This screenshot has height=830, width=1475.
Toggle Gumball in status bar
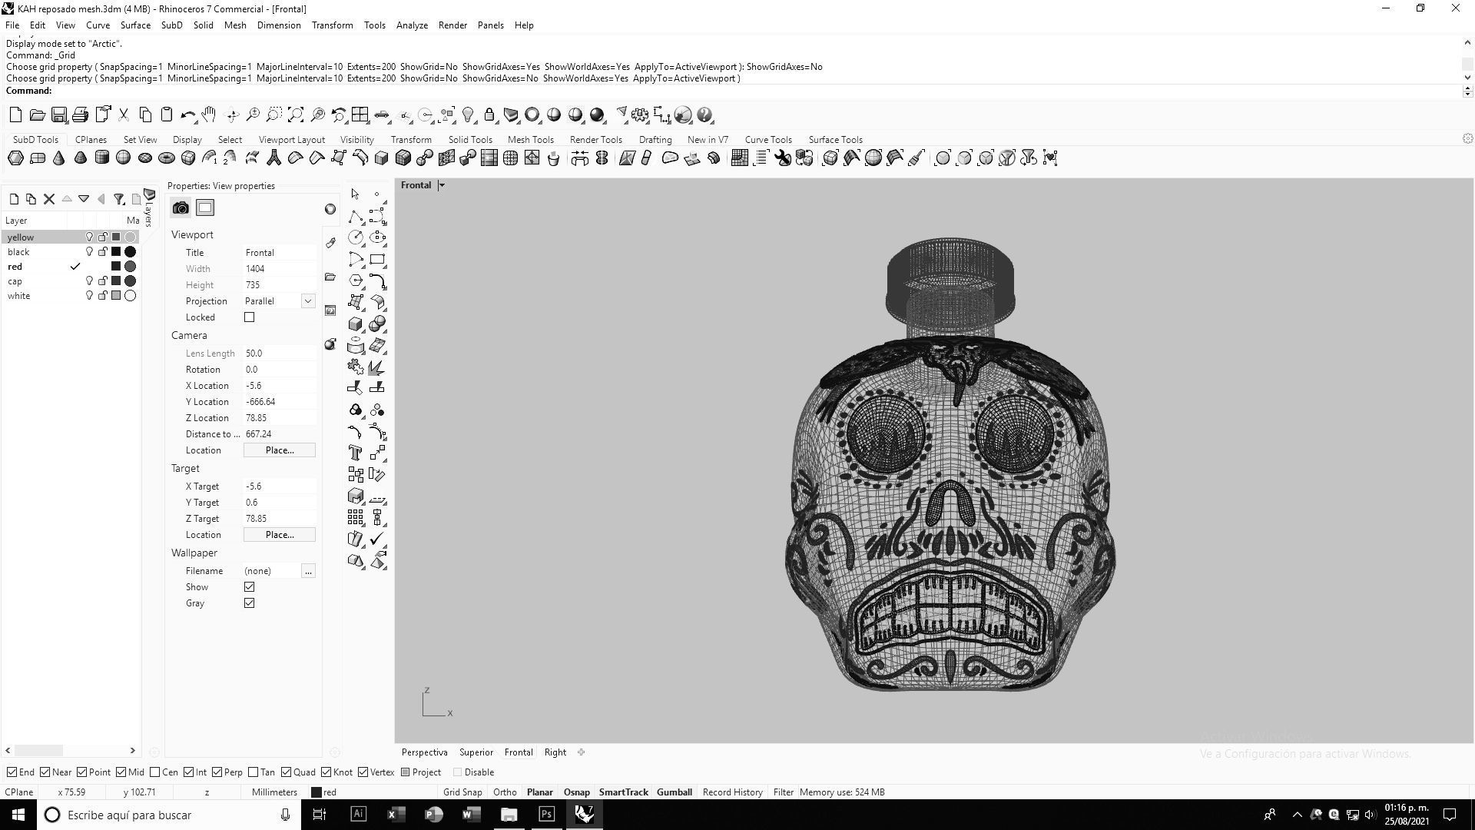[x=674, y=792]
